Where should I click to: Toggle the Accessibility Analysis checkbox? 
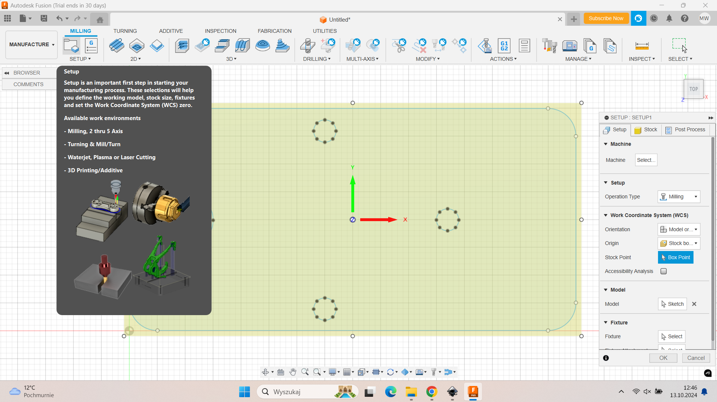click(664, 271)
